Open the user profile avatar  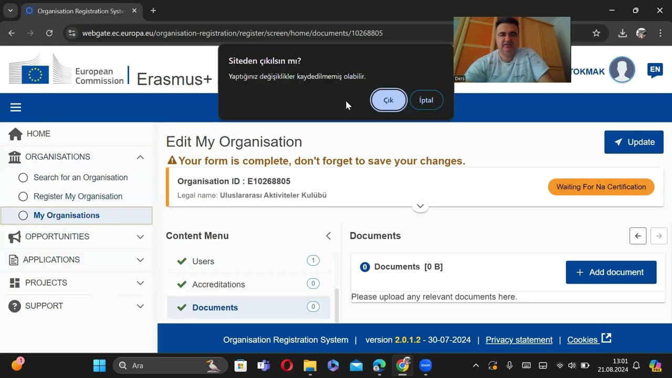[x=622, y=70]
